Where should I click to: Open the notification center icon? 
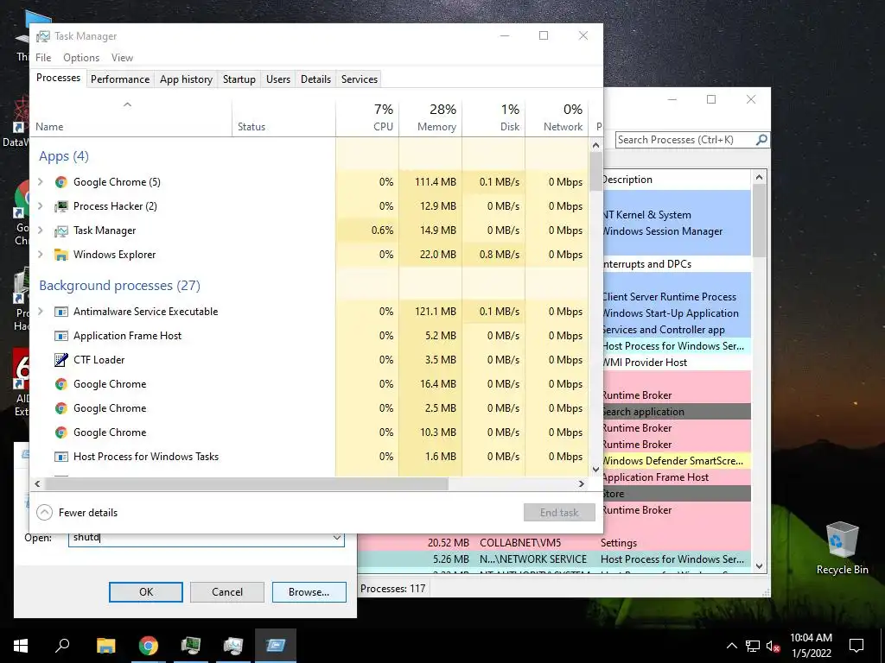pyautogui.click(x=856, y=646)
